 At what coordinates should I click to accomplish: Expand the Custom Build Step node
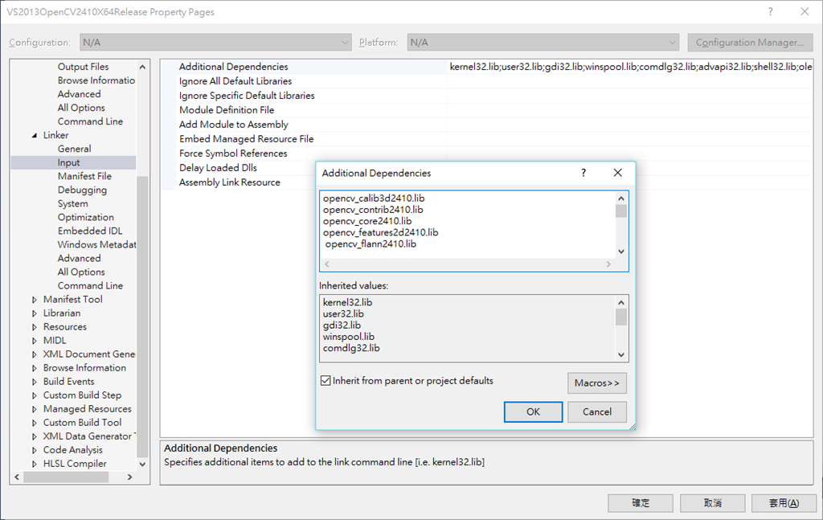click(x=35, y=395)
